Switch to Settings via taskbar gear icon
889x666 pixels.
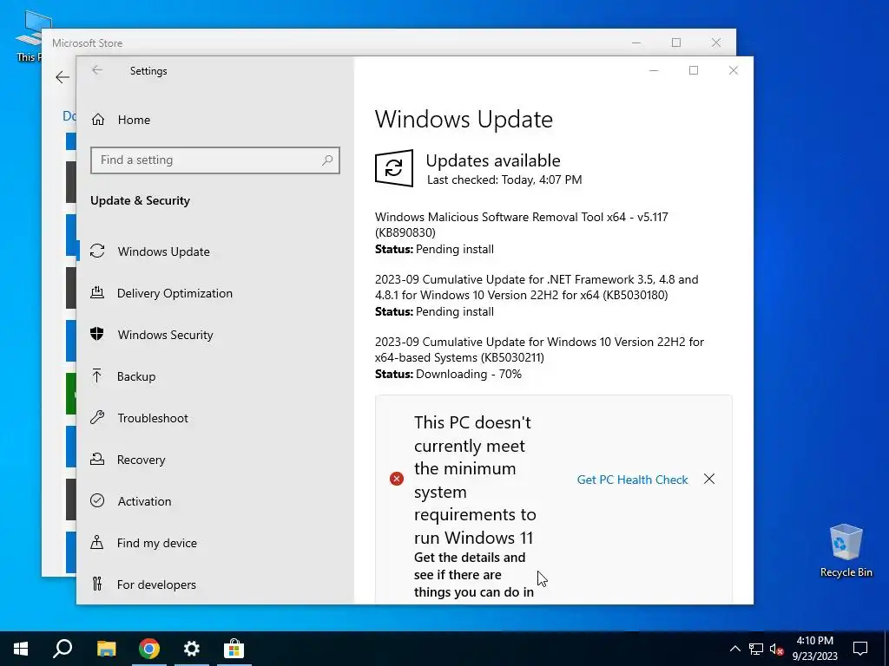coord(192,649)
